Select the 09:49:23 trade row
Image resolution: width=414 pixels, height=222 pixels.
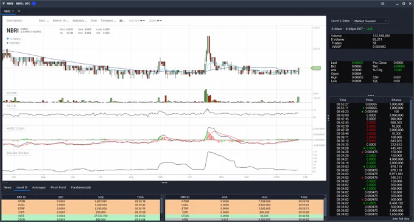[x=370, y=112]
